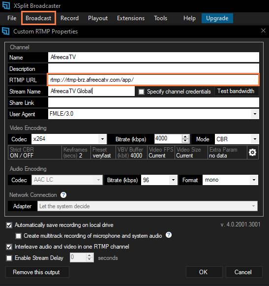
Task: Click into the RTMP URL field
Action: (x=153, y=80)
